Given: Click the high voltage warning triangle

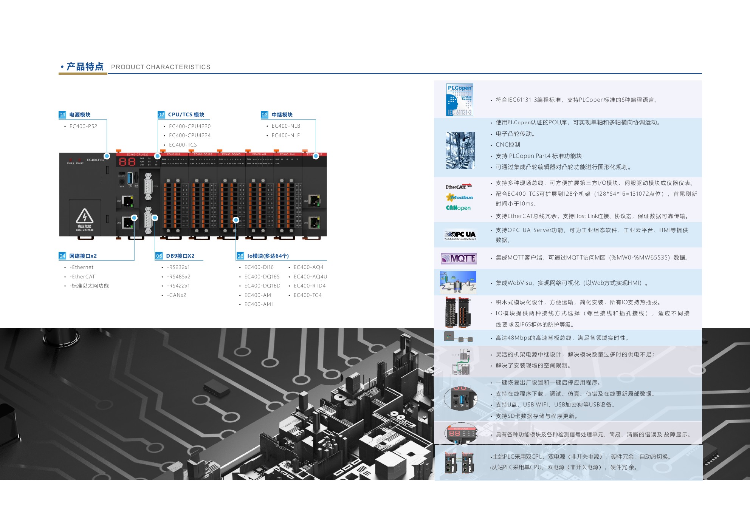Looking at the screenshot, I should click(85, 216).
